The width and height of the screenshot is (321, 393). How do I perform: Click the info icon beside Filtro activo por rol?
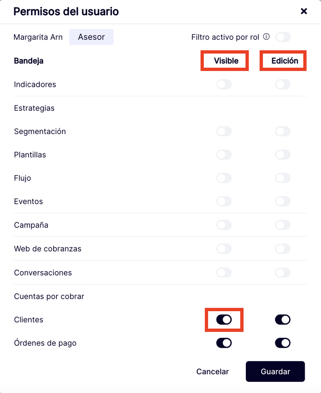click(x=266, y=37)
